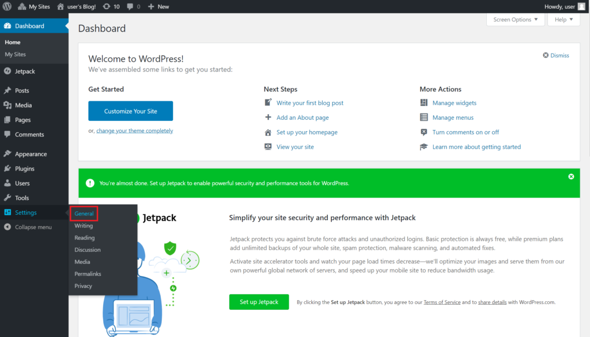Click the Posts pushpin icon

tap(7, 90)
